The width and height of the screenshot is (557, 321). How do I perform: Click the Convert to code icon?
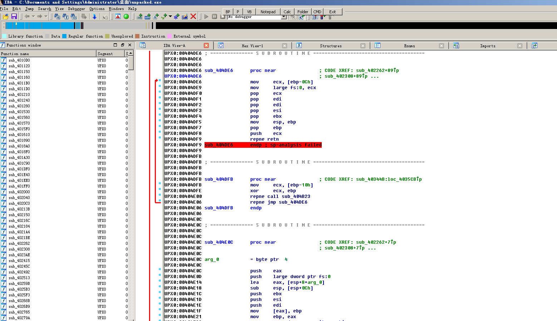click(139, 16)
